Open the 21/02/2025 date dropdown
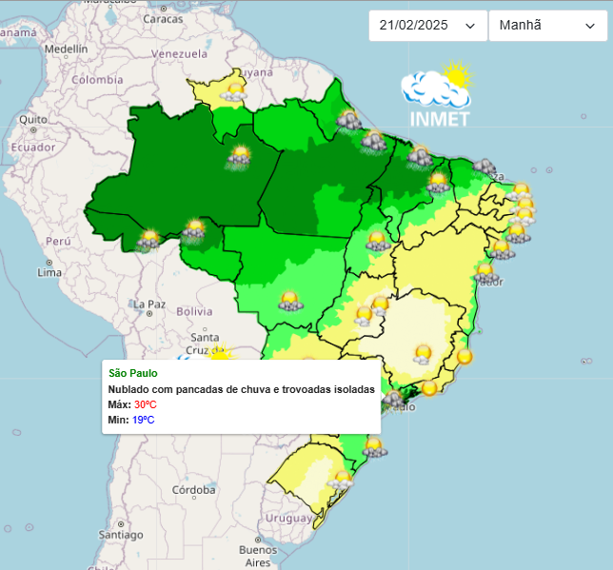613x570 pixels. pos(428,26)
